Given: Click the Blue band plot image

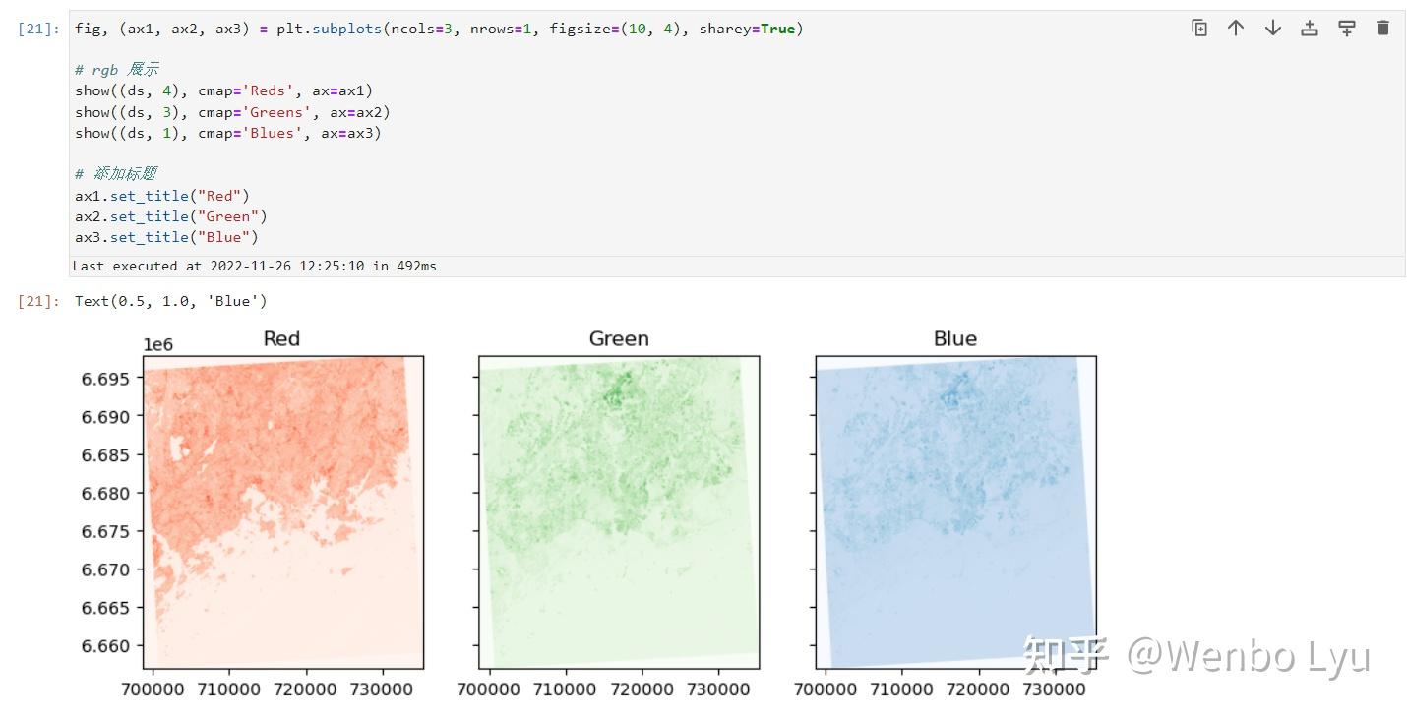Looking at the screenshot, I should pos(955,512).
